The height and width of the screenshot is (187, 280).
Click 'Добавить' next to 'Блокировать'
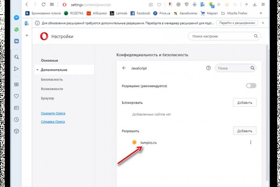pos(245,102)
